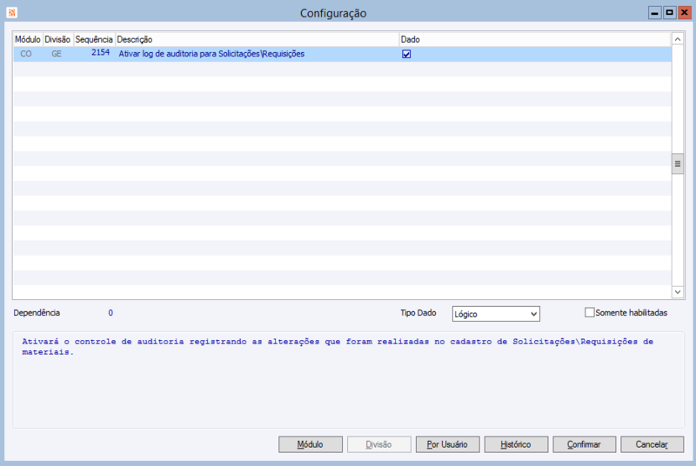Image resolution: width=696 pixels, height=466 pixels.
Task: Click the CO module cell
Action: point(26,54)
